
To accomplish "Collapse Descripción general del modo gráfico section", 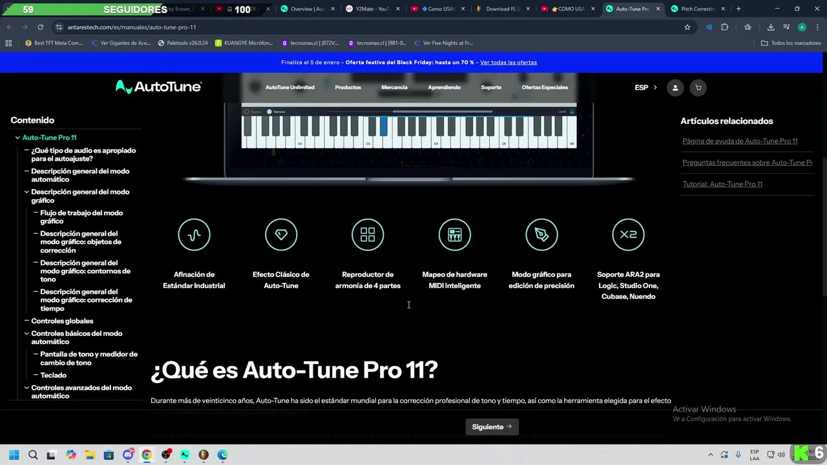I will (26, 192).
